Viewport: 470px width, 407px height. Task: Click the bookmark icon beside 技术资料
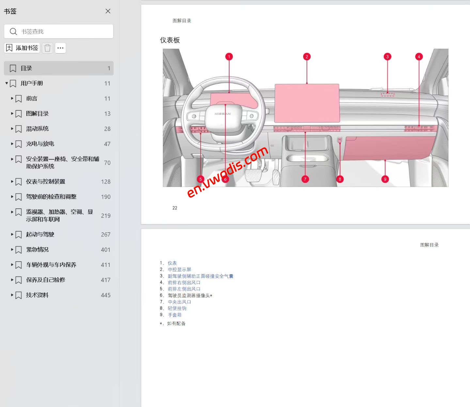[18, 295]
